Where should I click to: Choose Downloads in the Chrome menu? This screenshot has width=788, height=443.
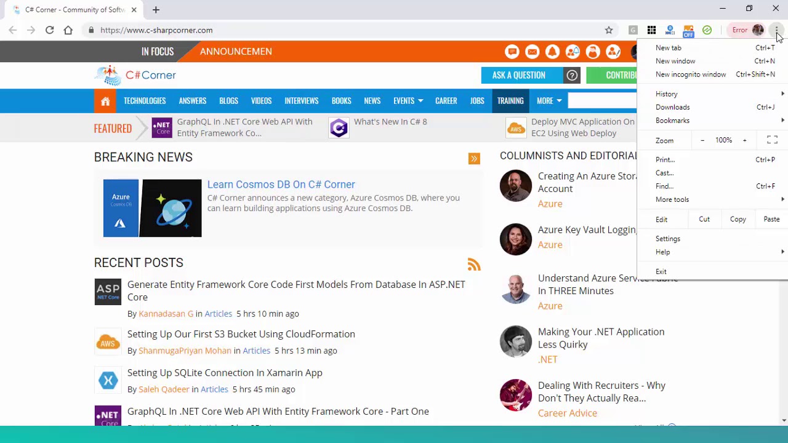(673, 107)
